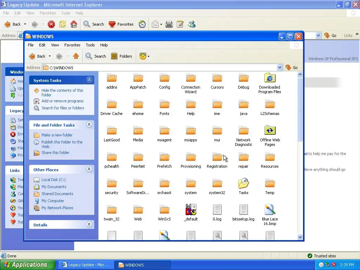Click red shield security tray icon
Viewport: 360px width, 270px height.
[334, 265]
